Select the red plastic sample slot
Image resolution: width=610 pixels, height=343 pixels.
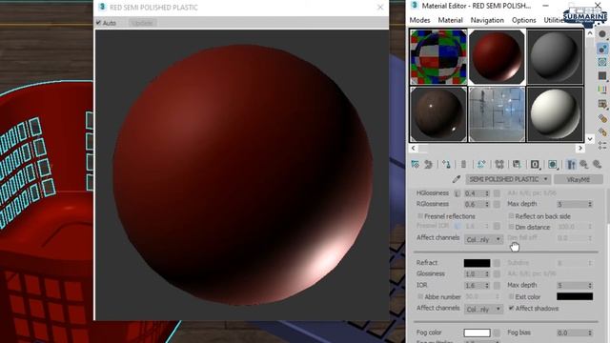click(x=497, y=57)
